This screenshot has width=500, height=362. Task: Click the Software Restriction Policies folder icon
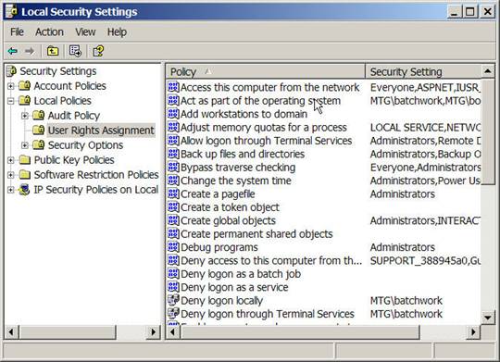click(25, 174)
